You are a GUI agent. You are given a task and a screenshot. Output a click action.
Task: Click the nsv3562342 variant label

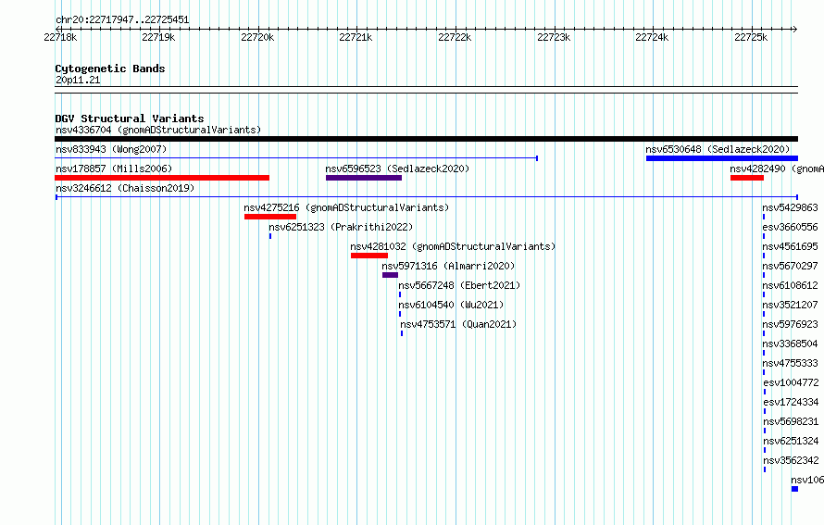pyautogui.click(x=791, y=460)
